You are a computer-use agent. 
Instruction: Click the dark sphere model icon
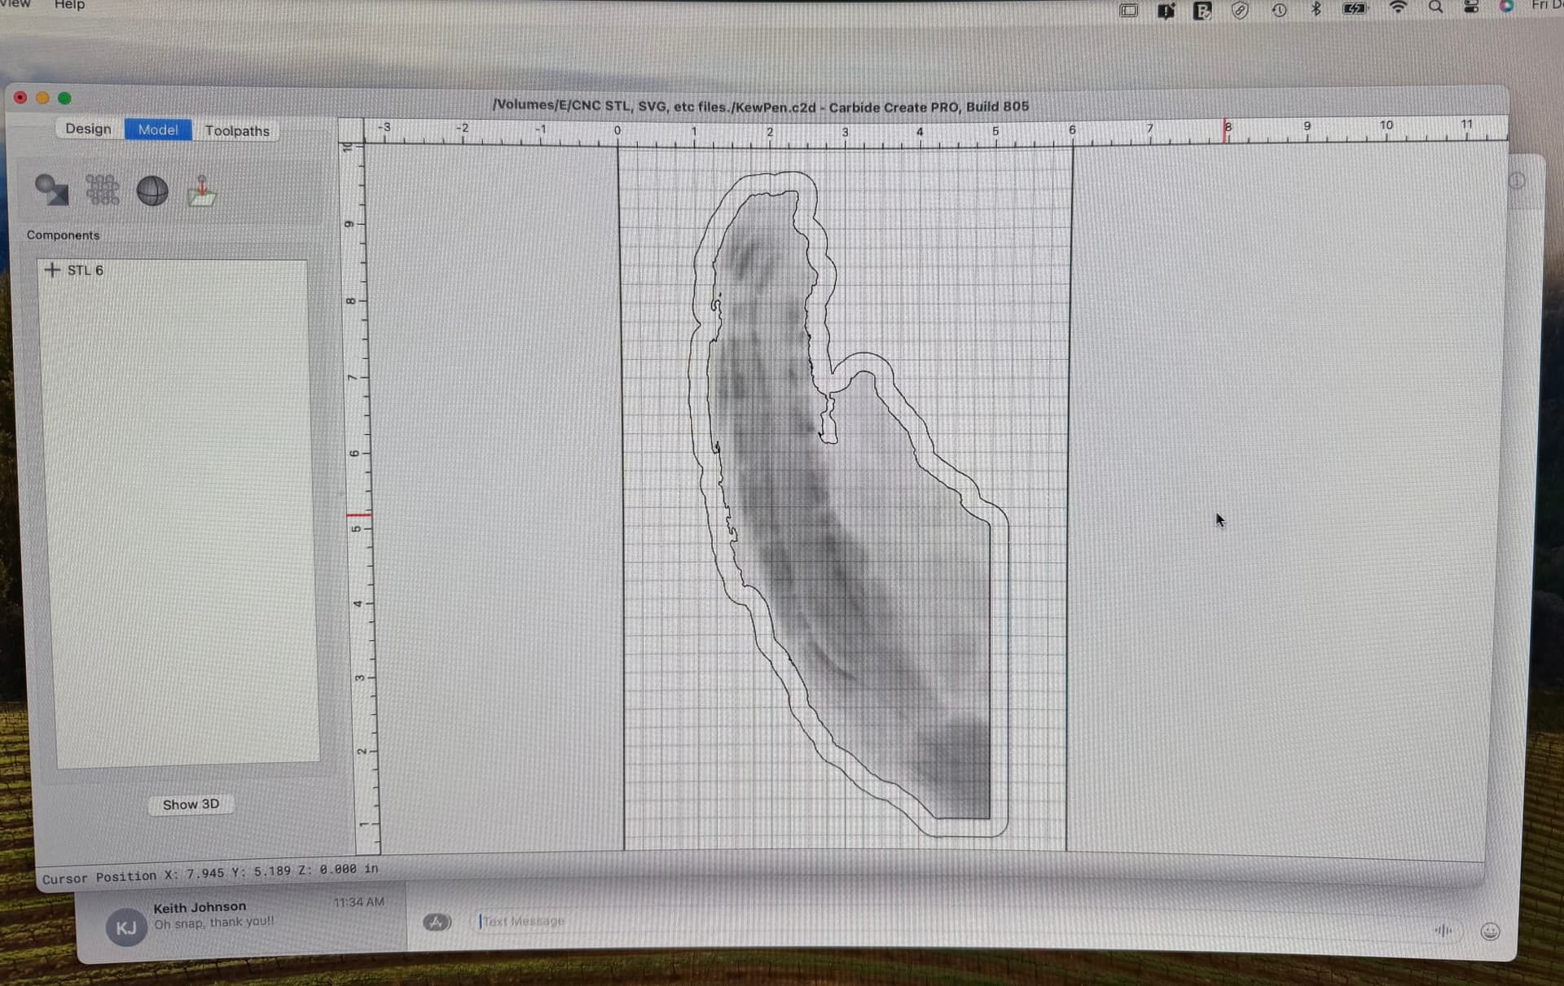pyautogui.click(x=152, y=191)
